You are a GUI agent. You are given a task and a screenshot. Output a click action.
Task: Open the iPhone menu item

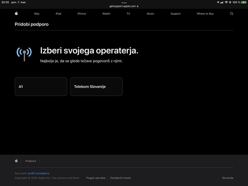(x=82, y=14)
